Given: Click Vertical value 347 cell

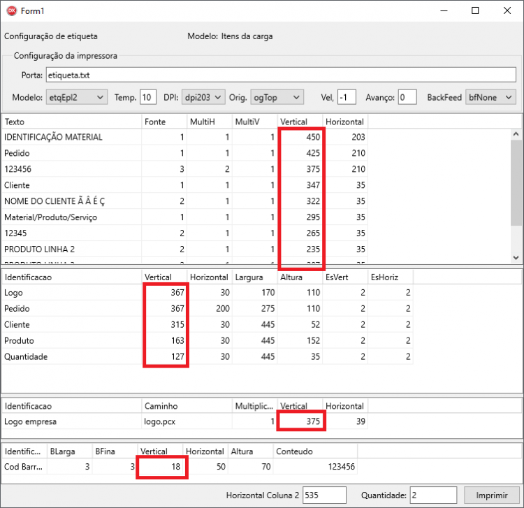Looking at the screenshot, I should tap(300, 185).
